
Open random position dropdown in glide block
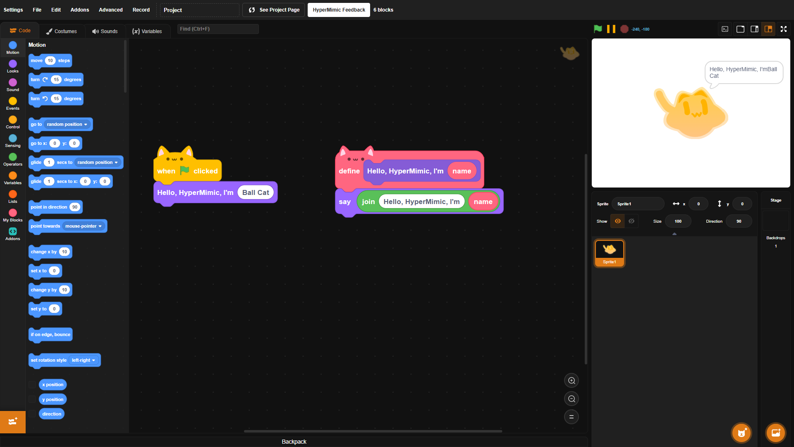(98, 162)
